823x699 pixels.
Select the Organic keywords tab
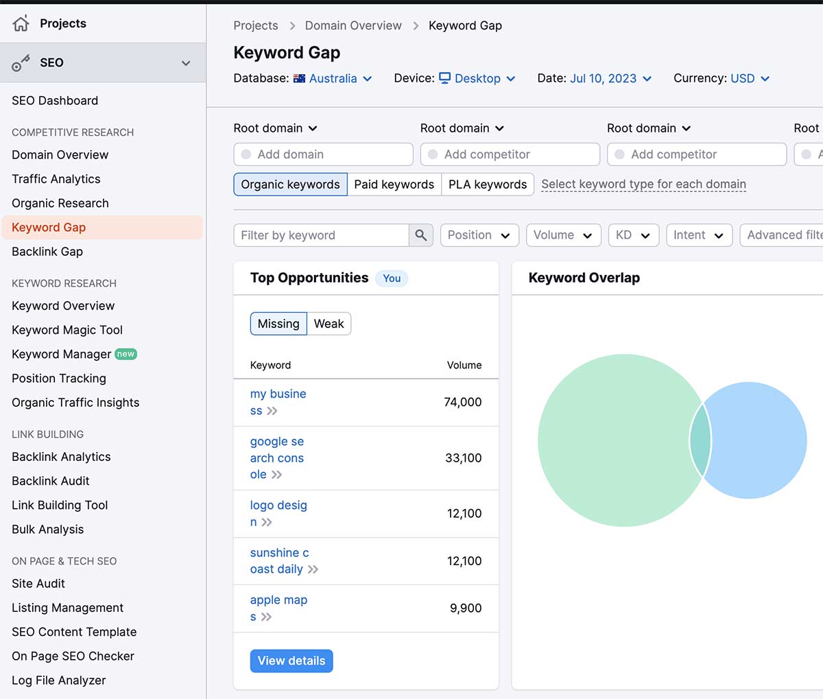tap(290, 185)
